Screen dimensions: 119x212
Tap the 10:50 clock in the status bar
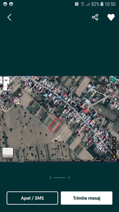click(110, 4)
